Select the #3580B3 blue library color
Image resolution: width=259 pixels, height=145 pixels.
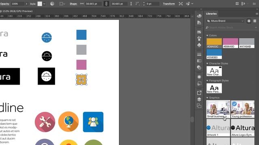point(214,54)
